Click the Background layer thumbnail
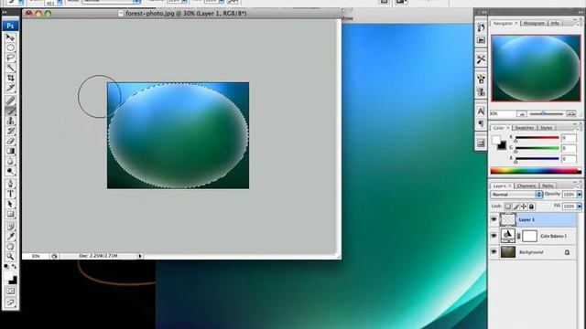The height and width of the screenshot is (329, 586). pos(508,252)
